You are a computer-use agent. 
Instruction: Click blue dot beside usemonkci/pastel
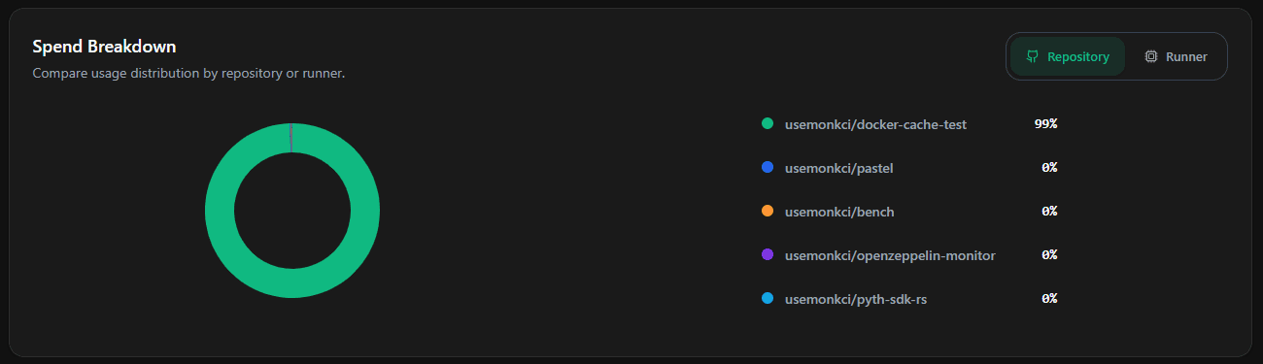768,168
